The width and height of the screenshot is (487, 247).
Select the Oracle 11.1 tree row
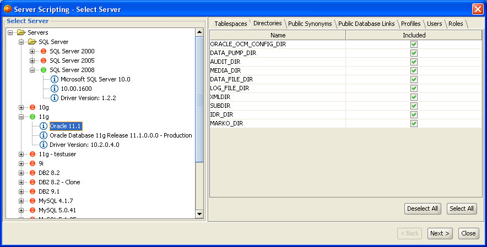point(66,127)
